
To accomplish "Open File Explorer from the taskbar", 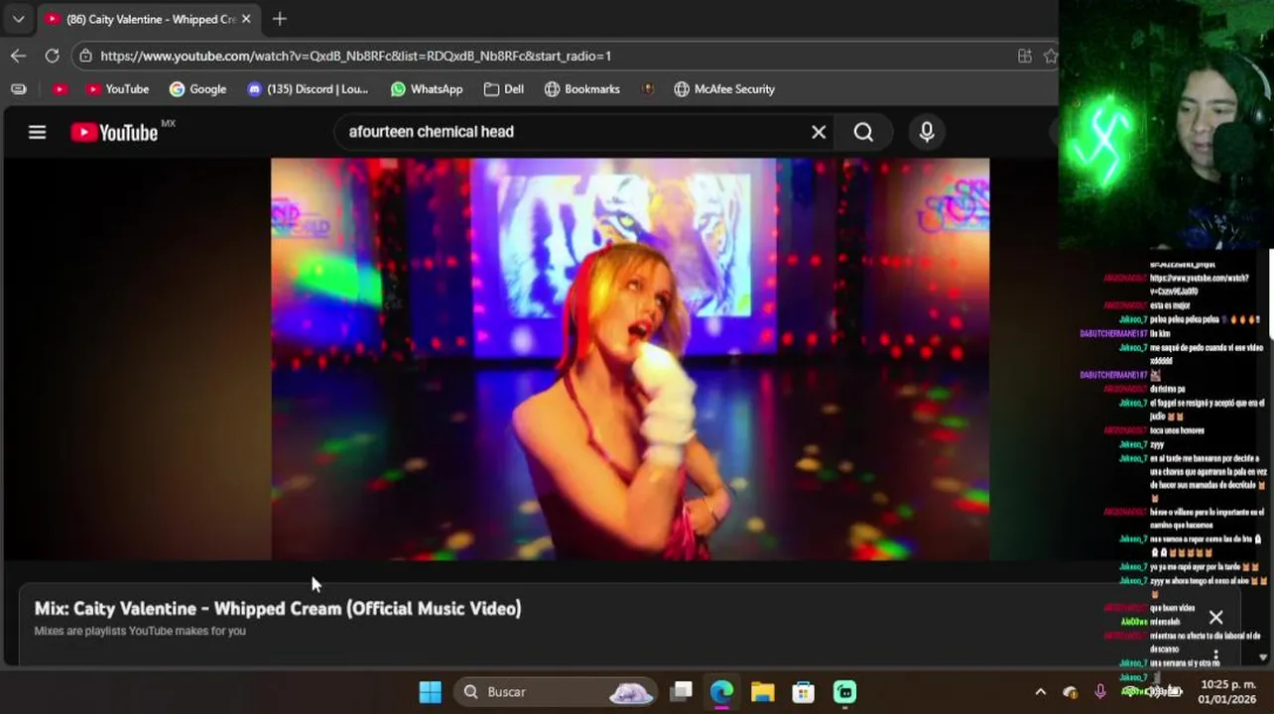I will coord(762,692).
